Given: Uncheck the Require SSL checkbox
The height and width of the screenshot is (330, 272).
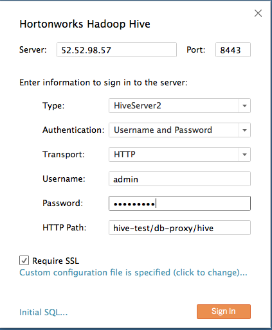Looking at the screenshot, I should [x=24, y=261].
